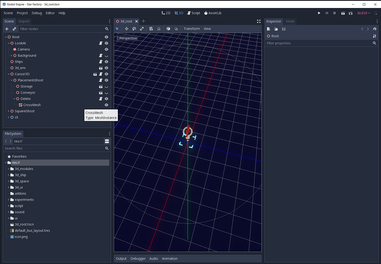The width and height of the screenshot is (381, 264).
Task: Select the Scale mode tool
Action: pyautogui.click(x=142, y=29)
